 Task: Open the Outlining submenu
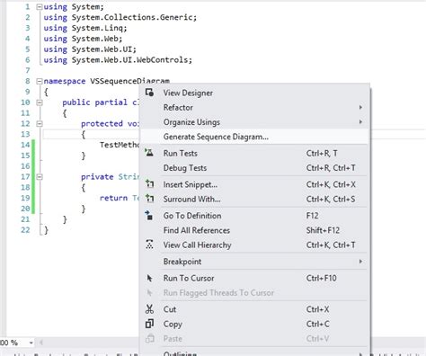pos(254,352)
